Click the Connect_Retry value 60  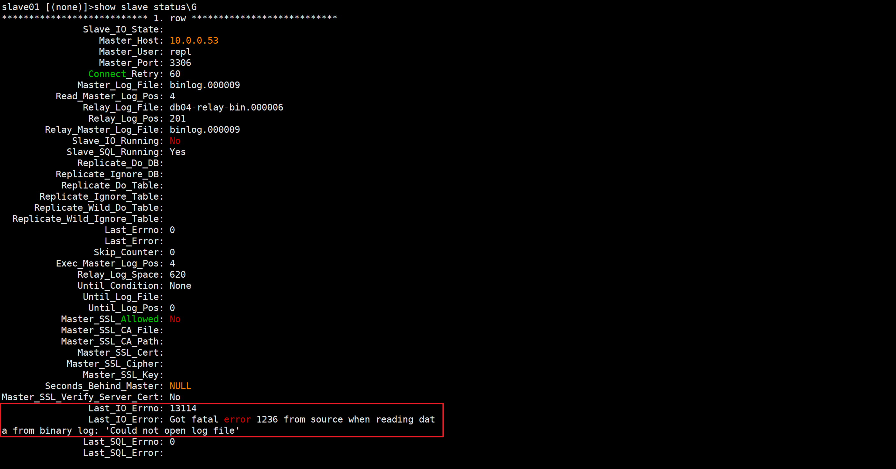point(175,74)
